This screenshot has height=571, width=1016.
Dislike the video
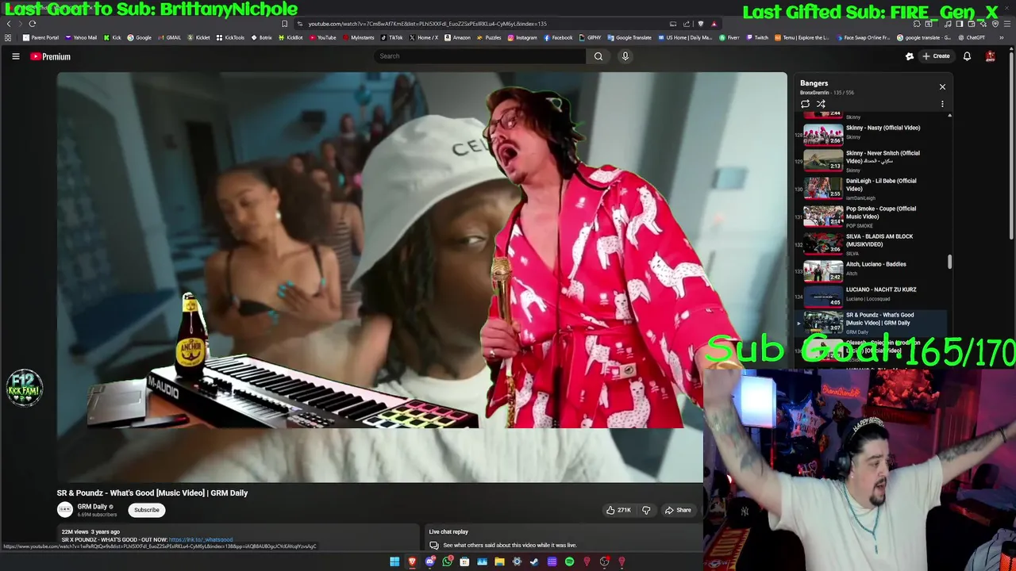click(646, 510)
